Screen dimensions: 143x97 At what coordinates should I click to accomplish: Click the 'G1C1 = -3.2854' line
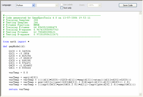tap(19, 53)
